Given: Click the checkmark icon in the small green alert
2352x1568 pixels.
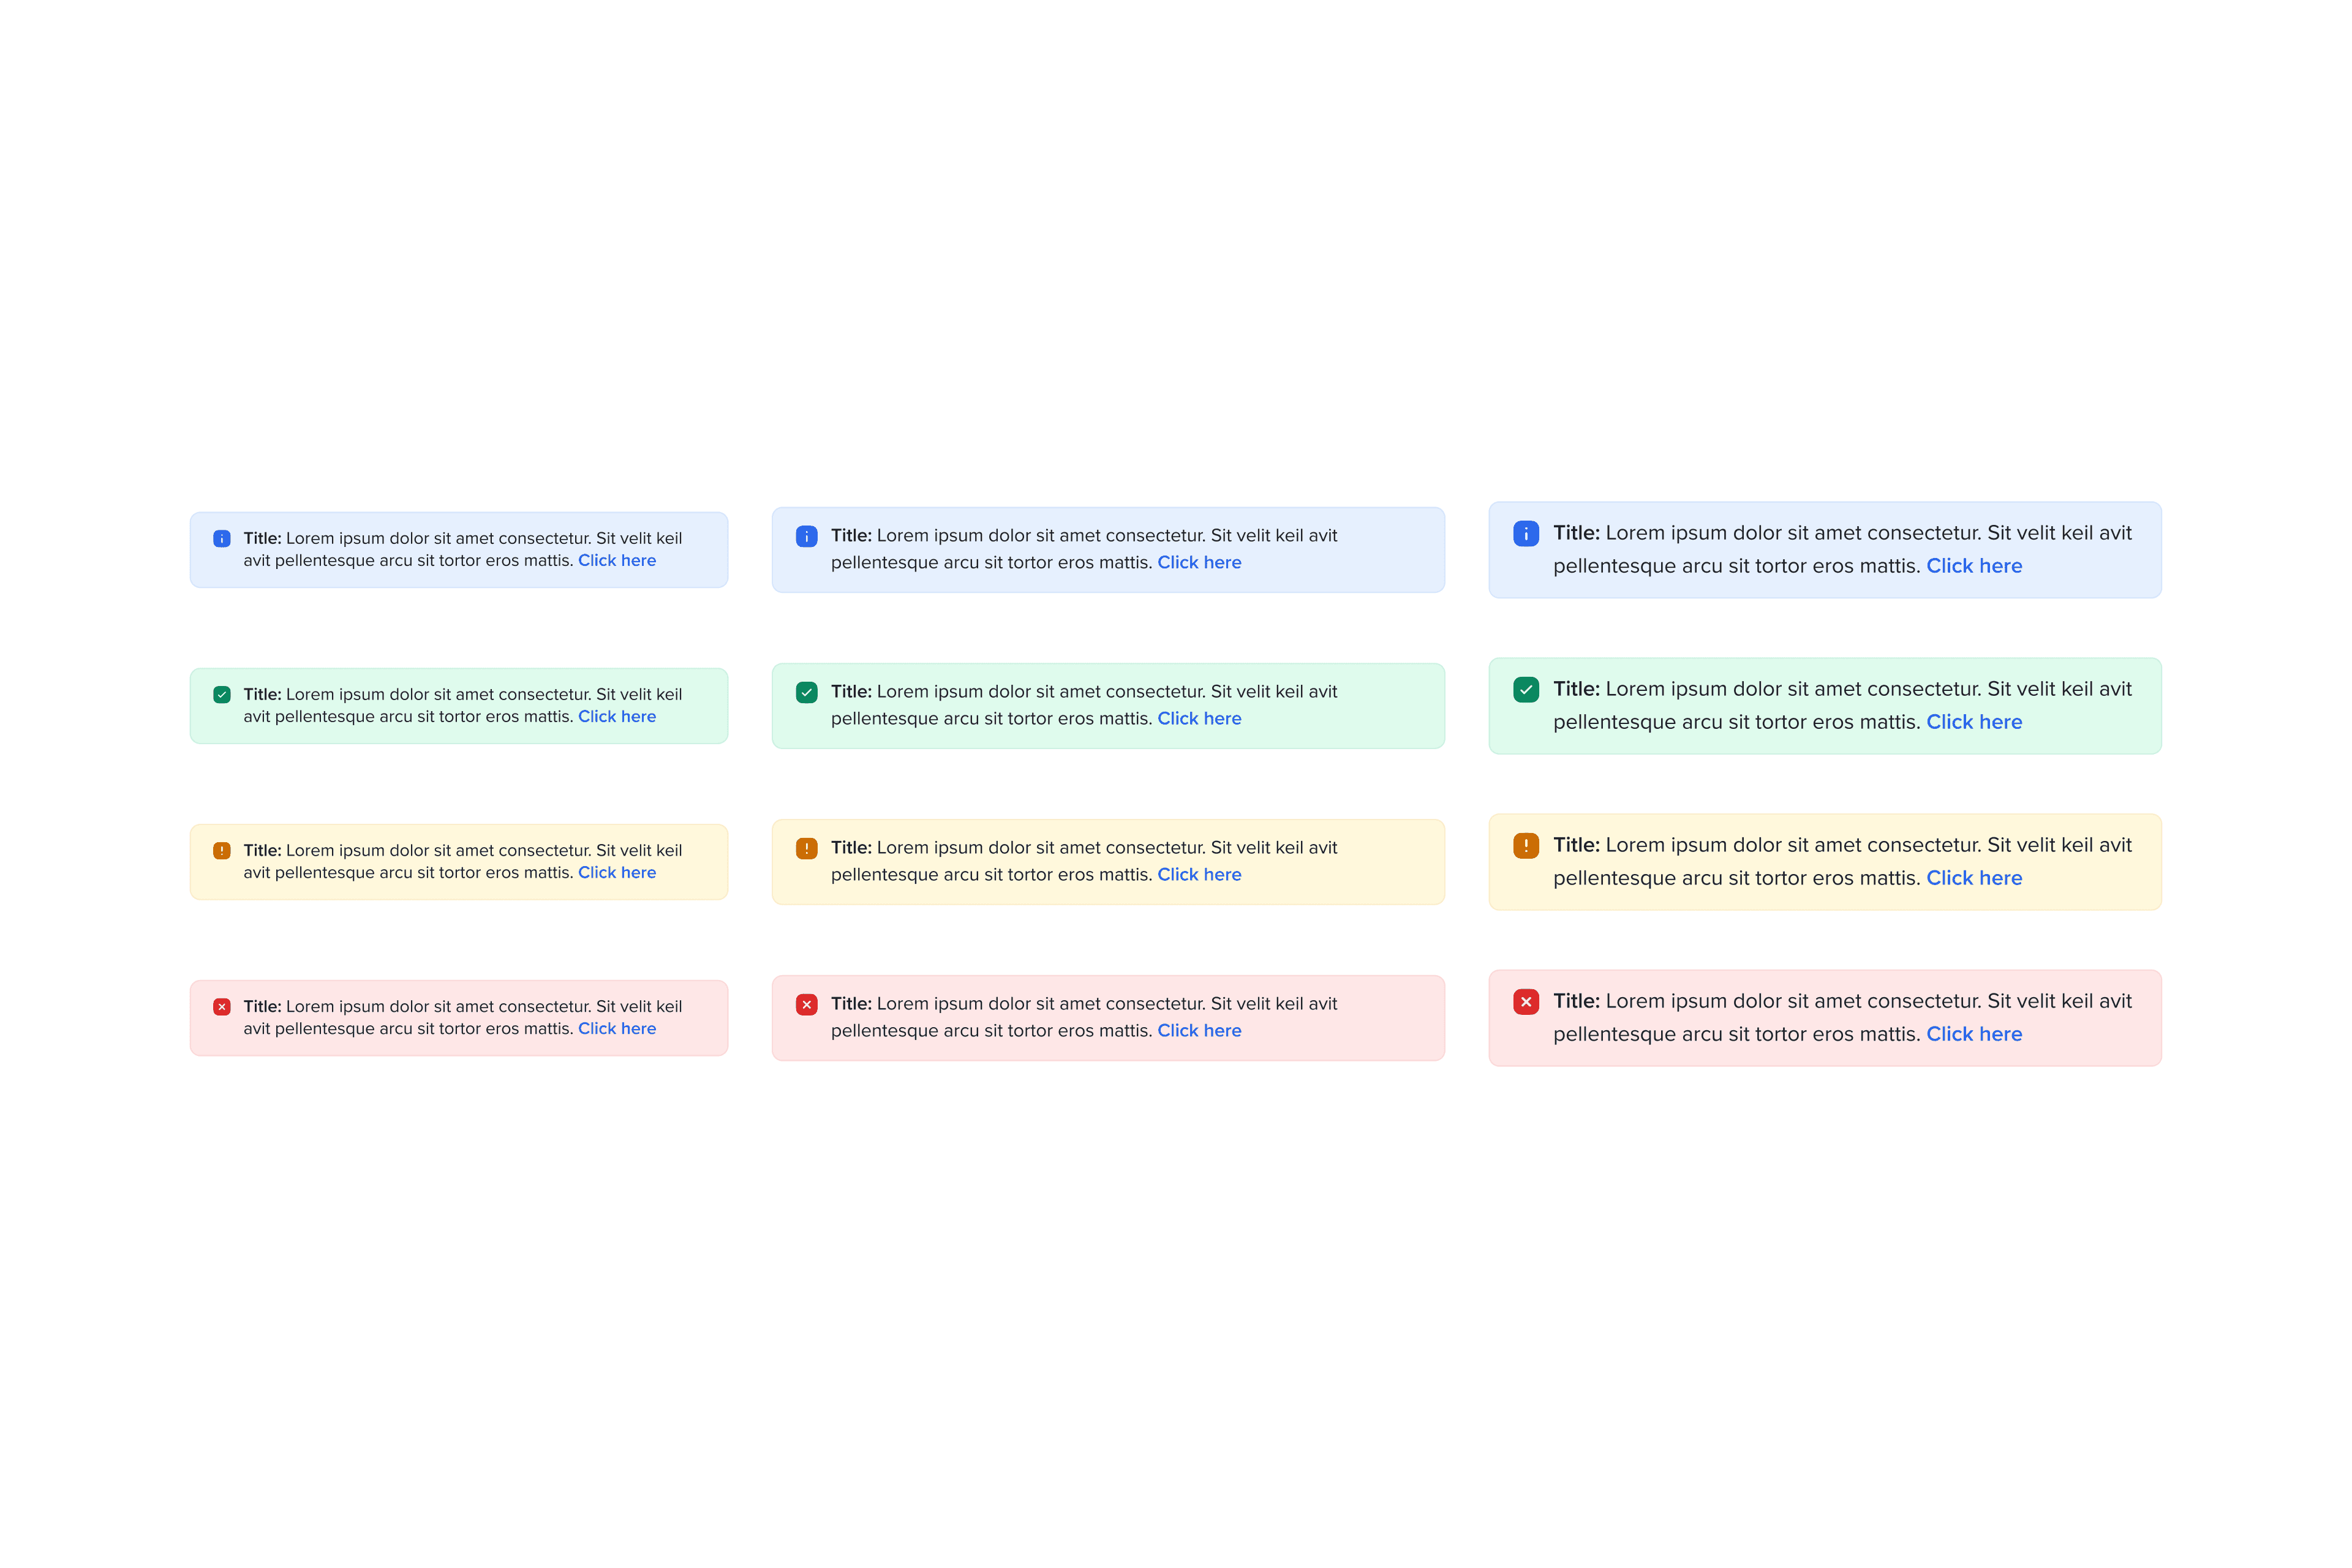Looking at the screenshot, I should 222,695.
